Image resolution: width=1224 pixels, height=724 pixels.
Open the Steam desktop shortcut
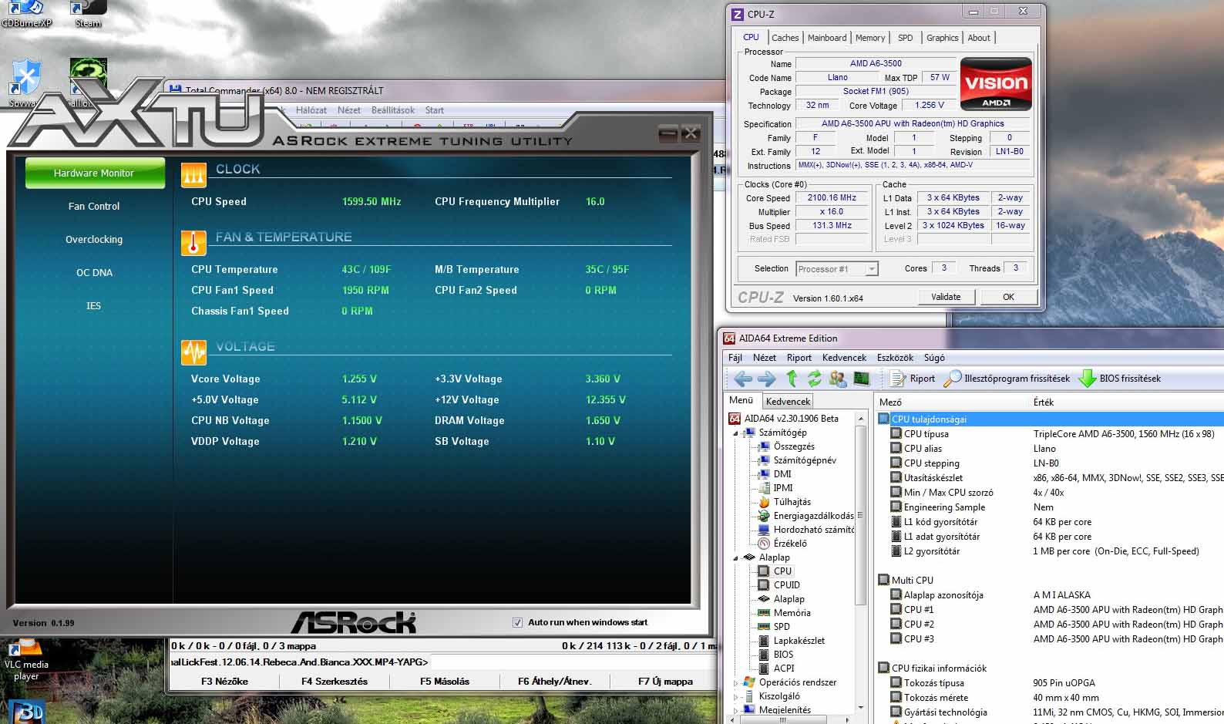(x=88, y=14)
